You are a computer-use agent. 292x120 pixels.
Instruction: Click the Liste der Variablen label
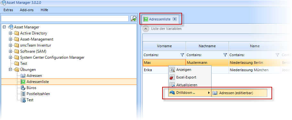click(166, 29)
